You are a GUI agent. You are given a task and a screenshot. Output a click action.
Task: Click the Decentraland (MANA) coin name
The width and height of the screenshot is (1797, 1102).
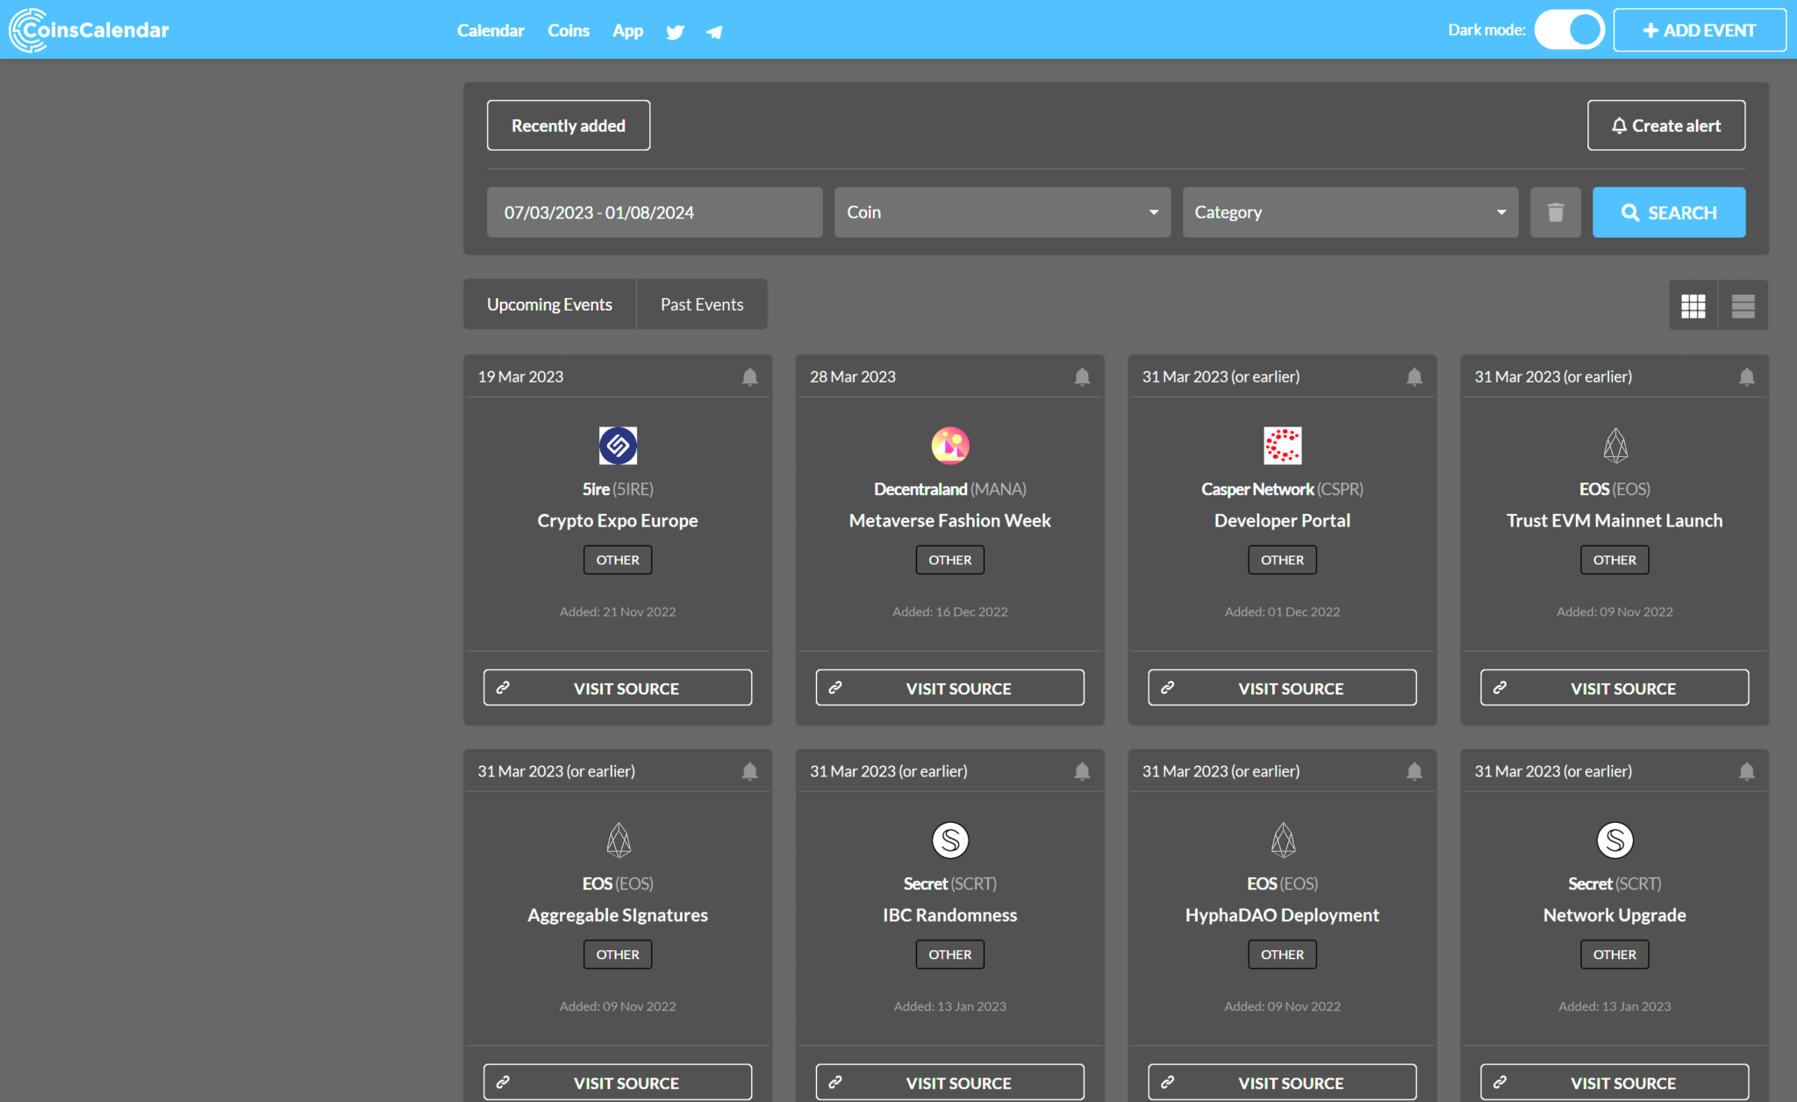(x=950, y=489)
